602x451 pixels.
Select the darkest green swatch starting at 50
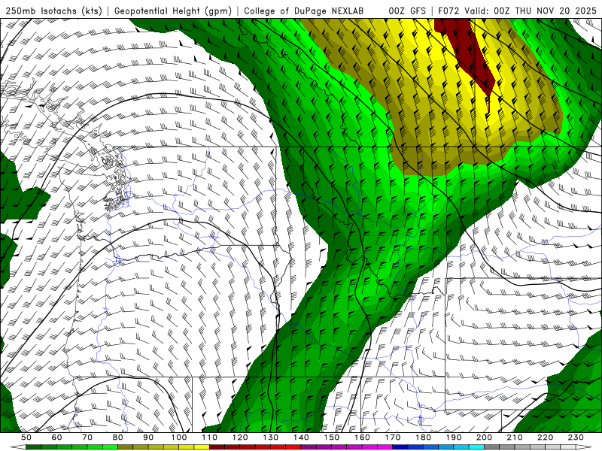pos(34,447)
